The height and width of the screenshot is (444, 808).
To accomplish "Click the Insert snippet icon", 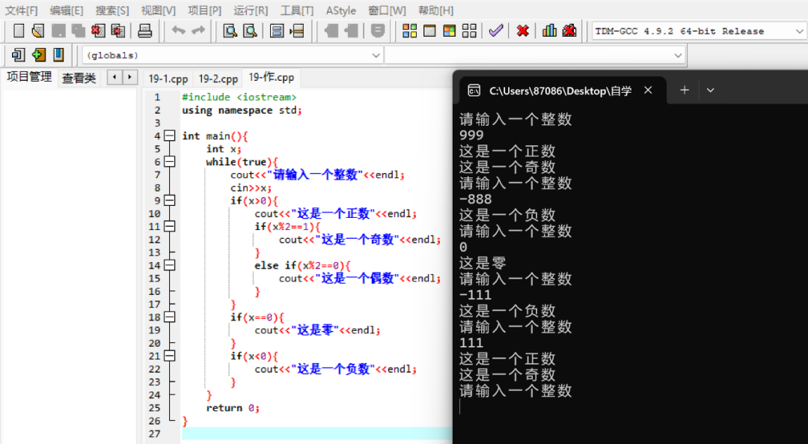I will (18, 55).
